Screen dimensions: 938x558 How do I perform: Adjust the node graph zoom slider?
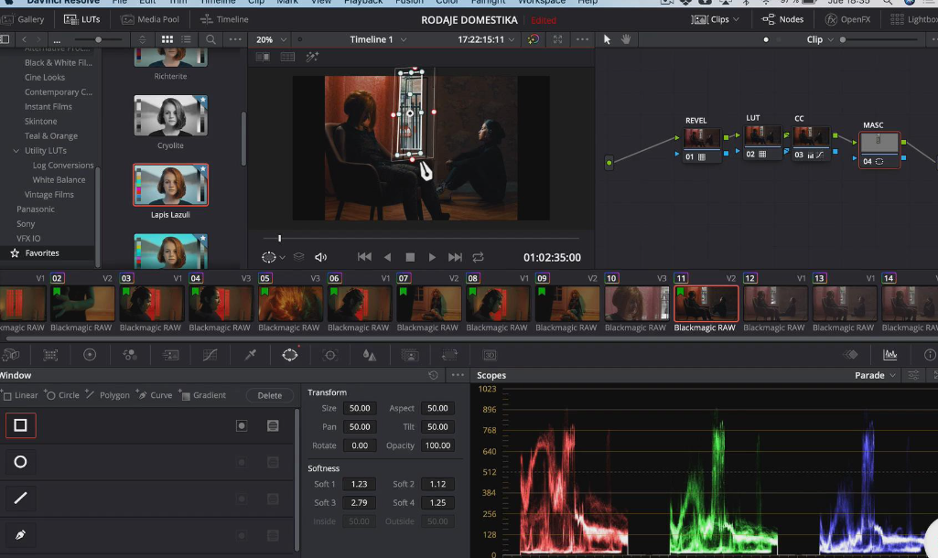[879, 39]
